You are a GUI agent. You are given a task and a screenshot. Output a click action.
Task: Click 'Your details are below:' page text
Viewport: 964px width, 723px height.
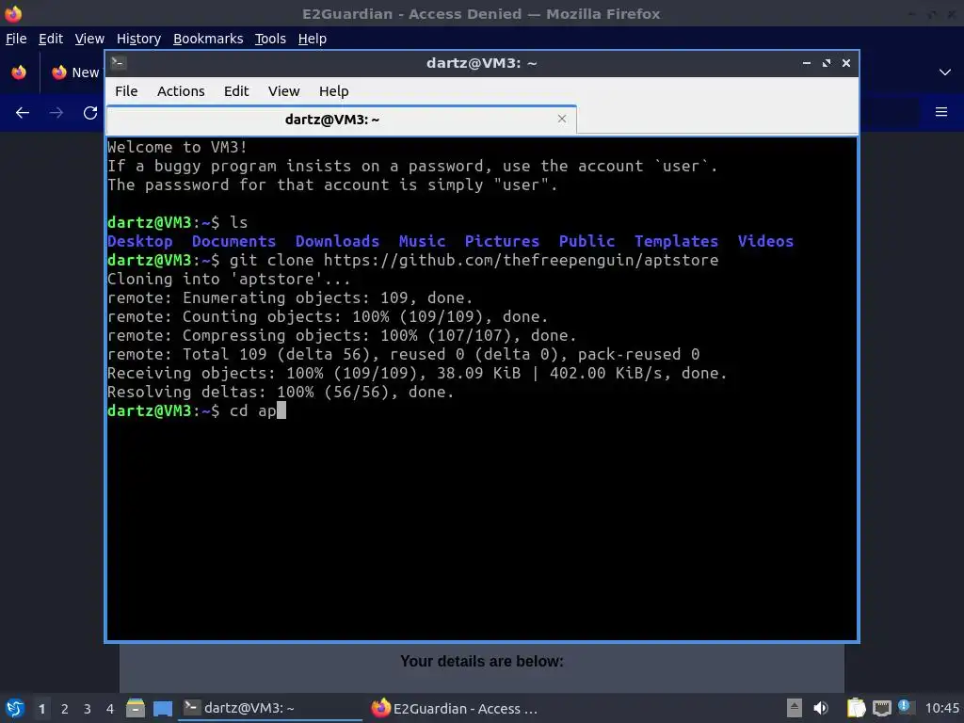tap(481, 661)
